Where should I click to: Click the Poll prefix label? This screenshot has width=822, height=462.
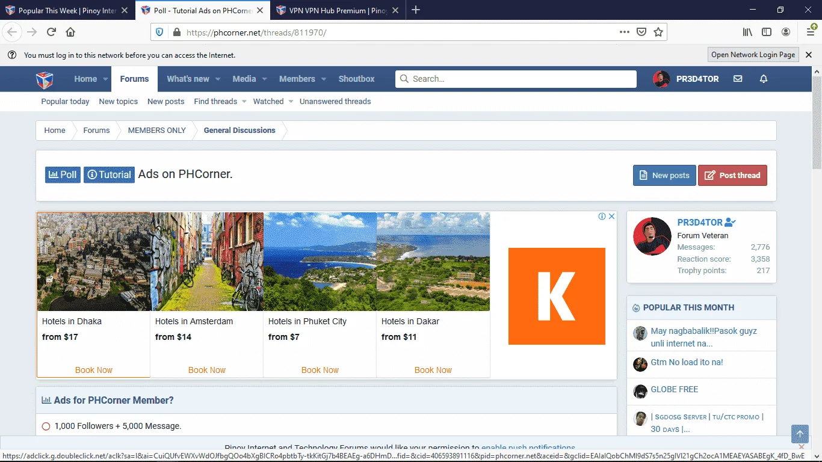[x=63, y=174]
